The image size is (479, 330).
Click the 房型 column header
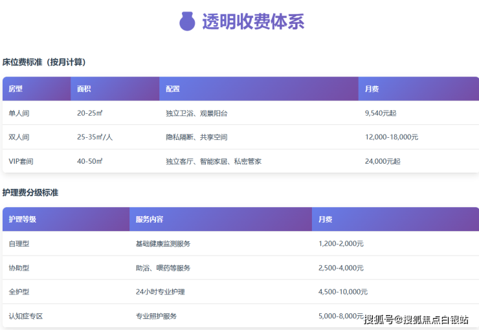pyautogui.click(x=16, y=89)
